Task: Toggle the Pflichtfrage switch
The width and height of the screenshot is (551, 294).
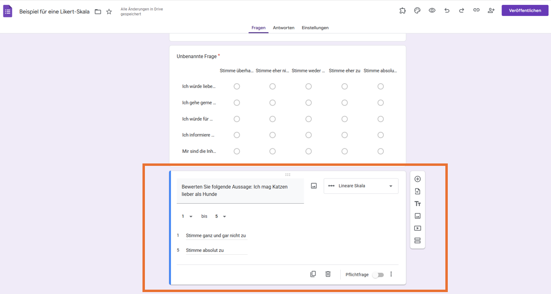Action: click(x=378, y=275)
